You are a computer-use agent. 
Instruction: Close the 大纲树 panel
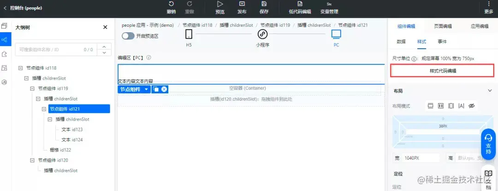(x=105, y=27)
